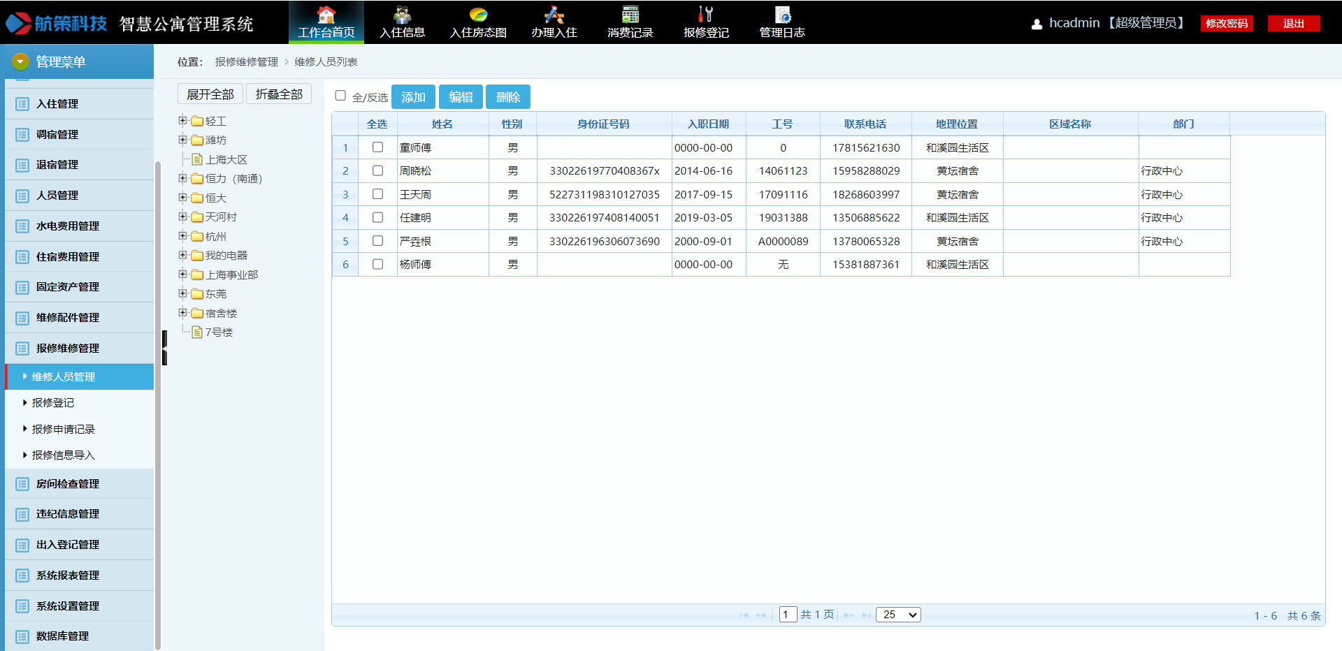Open the page size dropdown showing 25
The width and height of the screenshot is (1342, 651).
898,615
